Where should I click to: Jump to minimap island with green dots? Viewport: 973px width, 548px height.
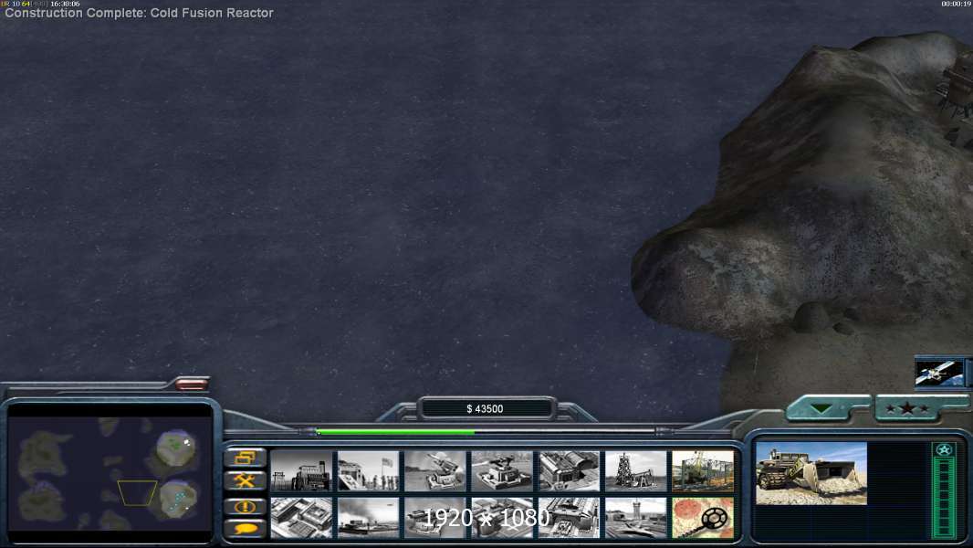coord(175,448)
